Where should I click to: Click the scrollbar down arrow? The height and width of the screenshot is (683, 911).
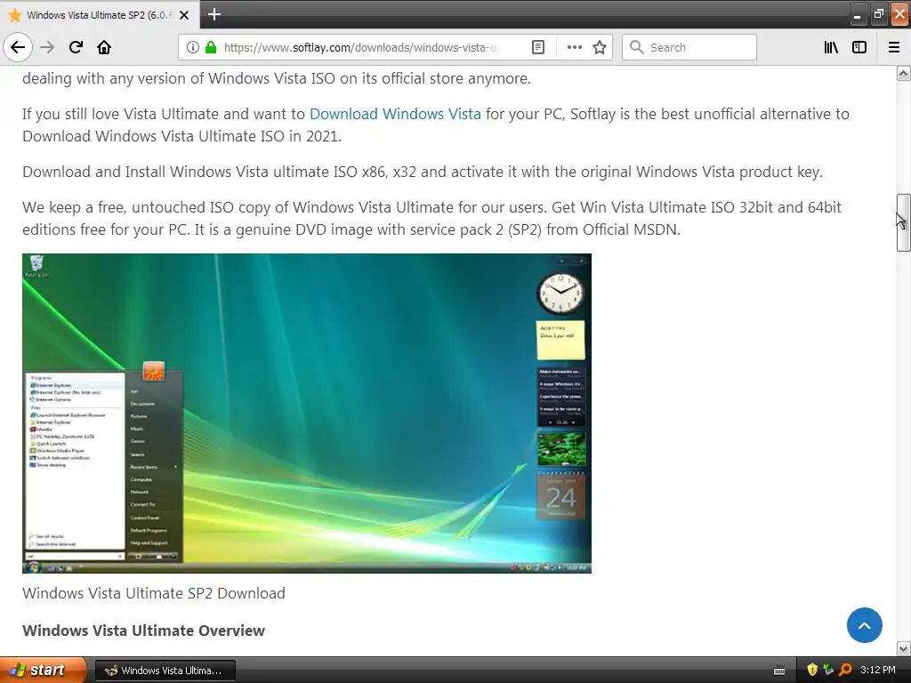click(904, 648)
